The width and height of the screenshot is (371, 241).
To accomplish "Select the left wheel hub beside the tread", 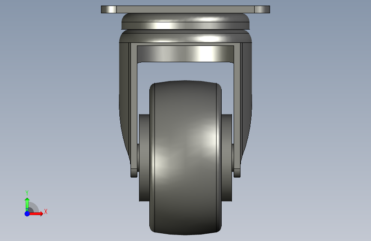I will pos(144,158).
